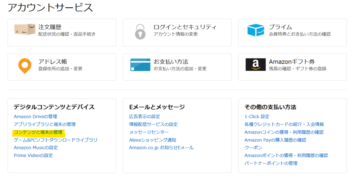Open Prime Videoの設定
Screen dimensions: 352x177
33,155
